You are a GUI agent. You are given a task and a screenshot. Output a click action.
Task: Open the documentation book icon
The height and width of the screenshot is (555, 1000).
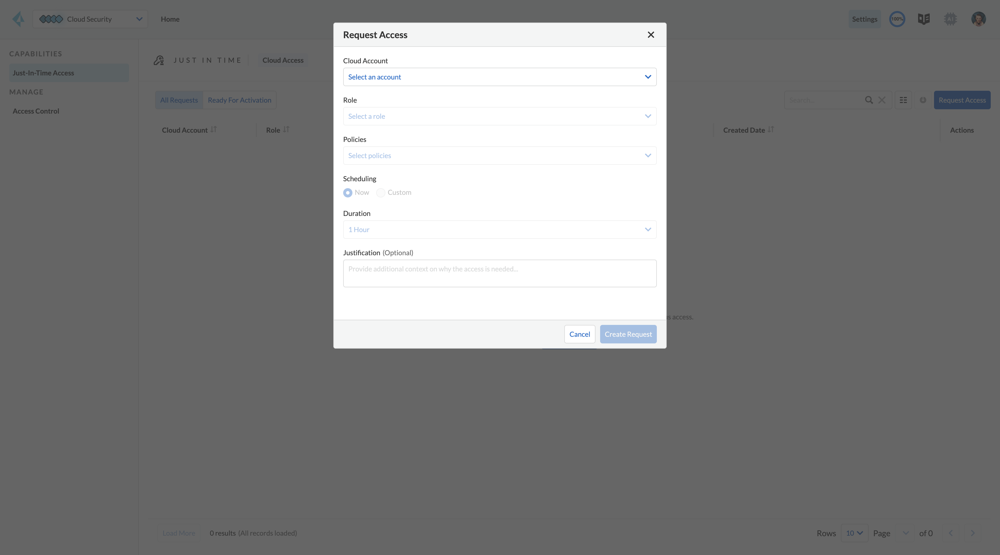point(924,18)
